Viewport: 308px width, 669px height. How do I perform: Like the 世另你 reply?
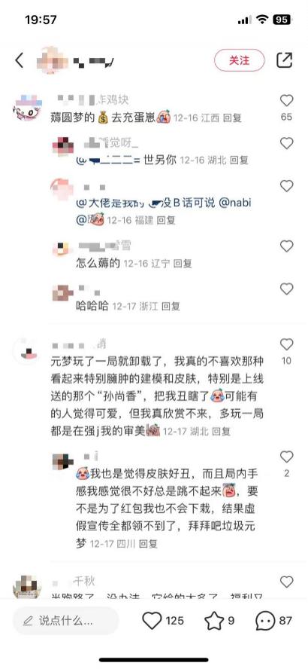coord(287,143)
